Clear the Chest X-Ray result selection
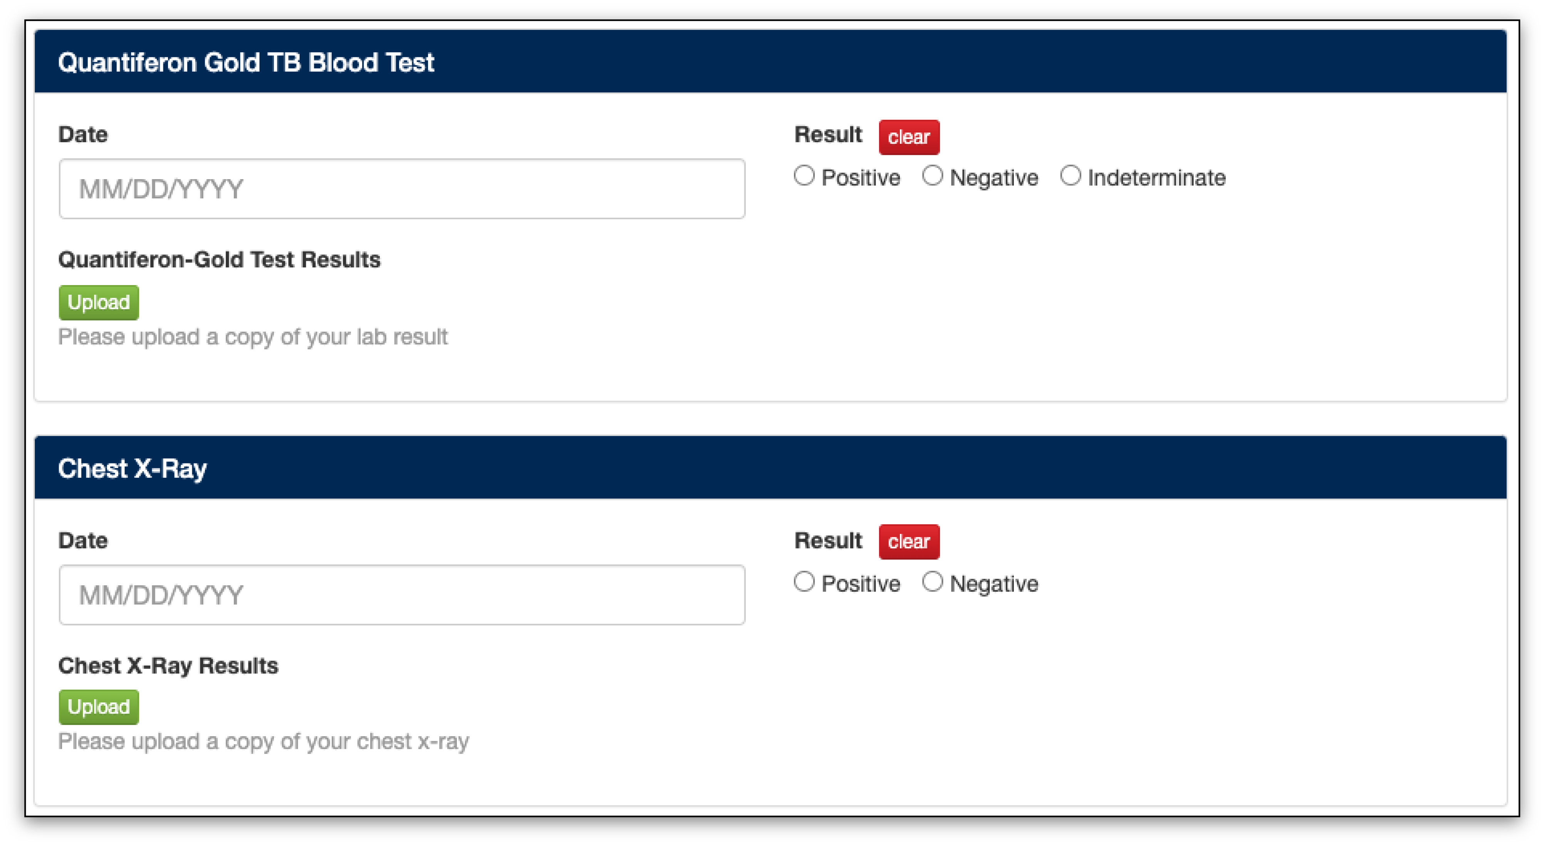 (909, 542)
